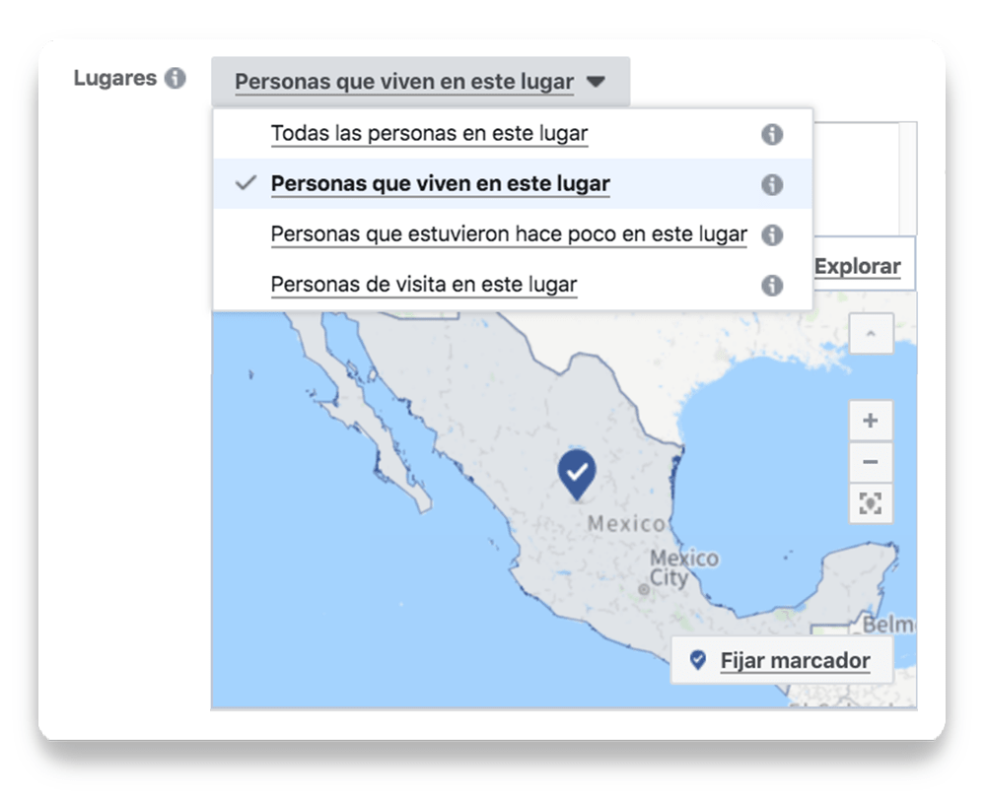Screen dimensions: 986x794
Task: Collapse the map with the up chevron
Action: tap(871, 334)
